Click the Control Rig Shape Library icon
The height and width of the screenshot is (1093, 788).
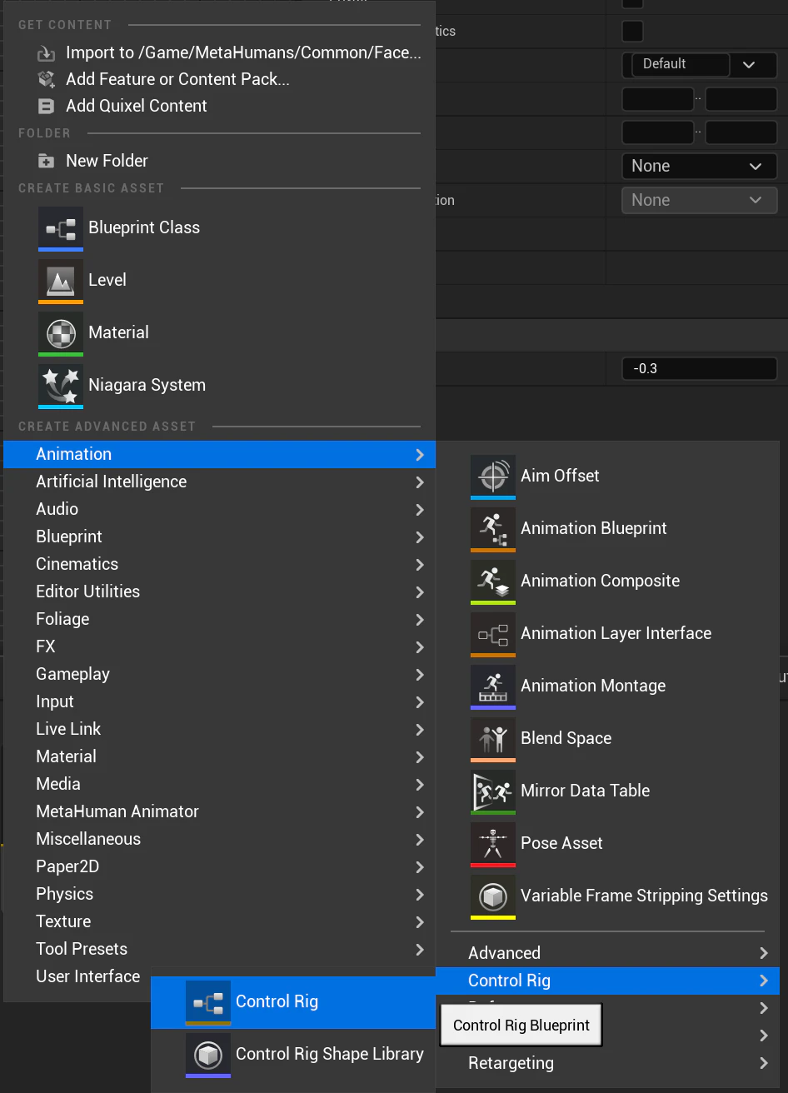point(208,1055)
